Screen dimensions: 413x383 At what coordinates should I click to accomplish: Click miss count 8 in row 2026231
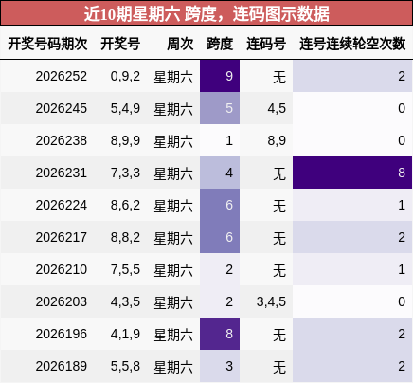(x=352, y=173)
